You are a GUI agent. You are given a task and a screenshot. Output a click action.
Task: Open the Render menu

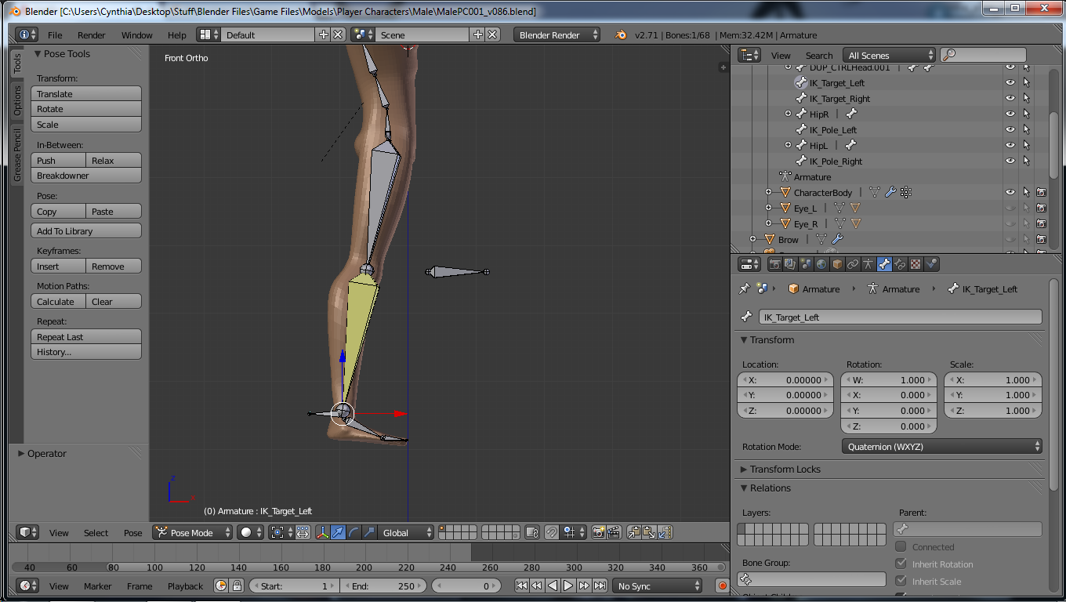(91, 34)
